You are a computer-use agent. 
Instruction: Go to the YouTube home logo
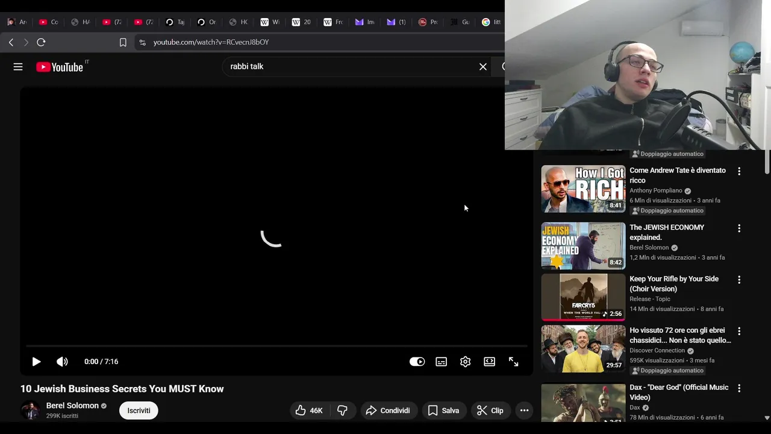(59, 67)
